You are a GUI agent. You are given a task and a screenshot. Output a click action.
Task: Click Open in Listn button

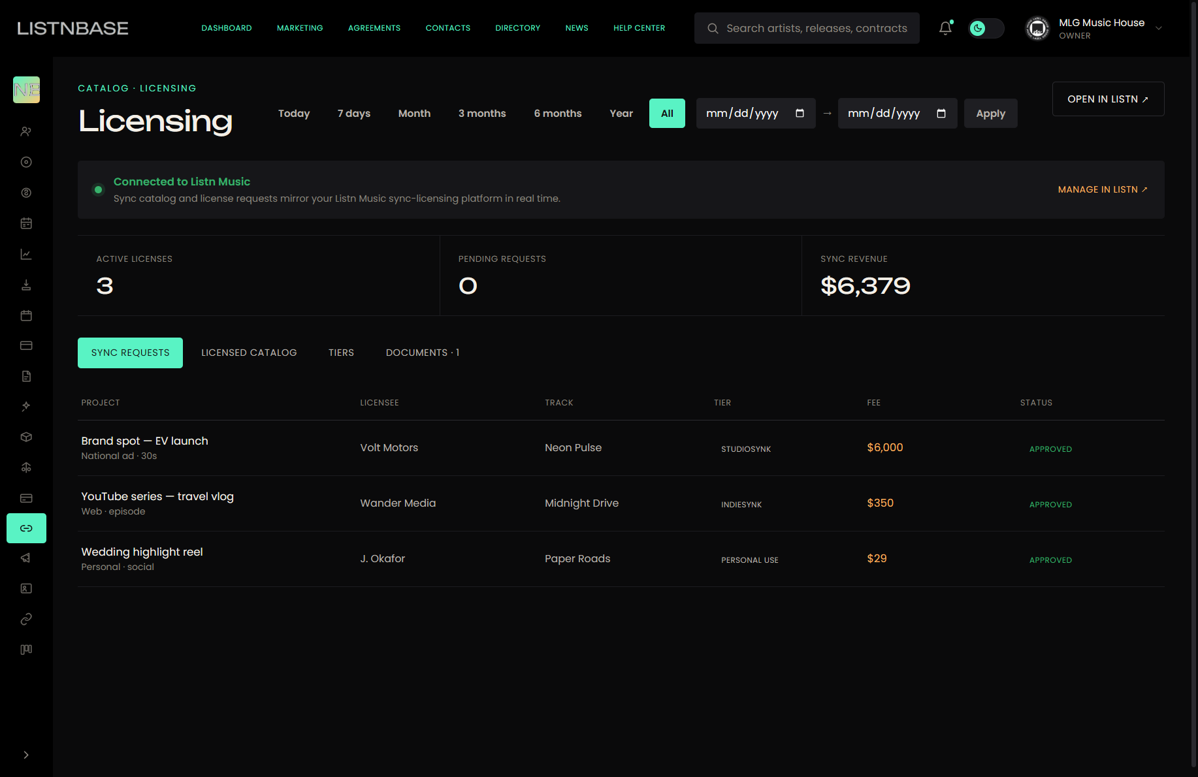coord(1109,99)
